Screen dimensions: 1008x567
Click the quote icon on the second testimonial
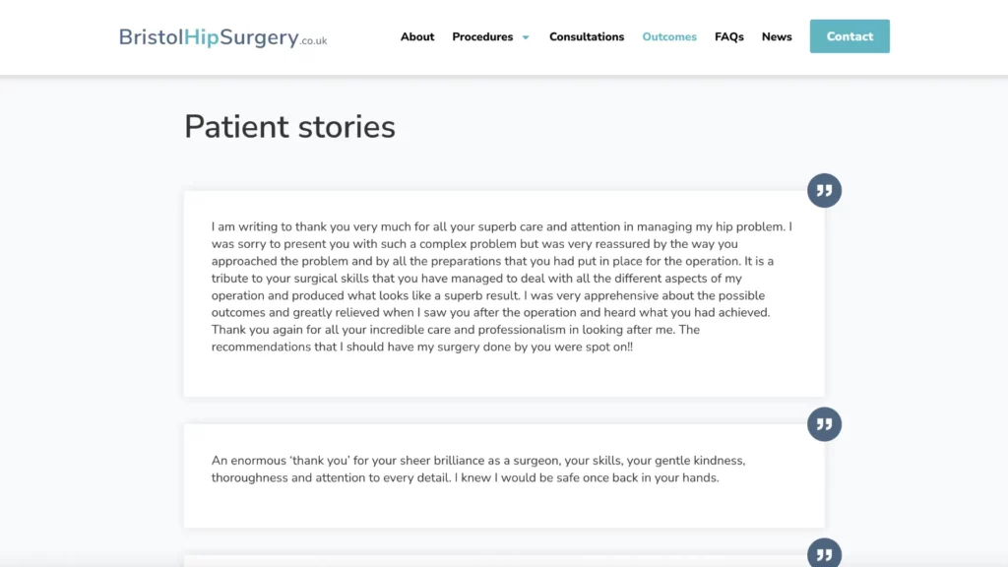[x=824, y=424]
